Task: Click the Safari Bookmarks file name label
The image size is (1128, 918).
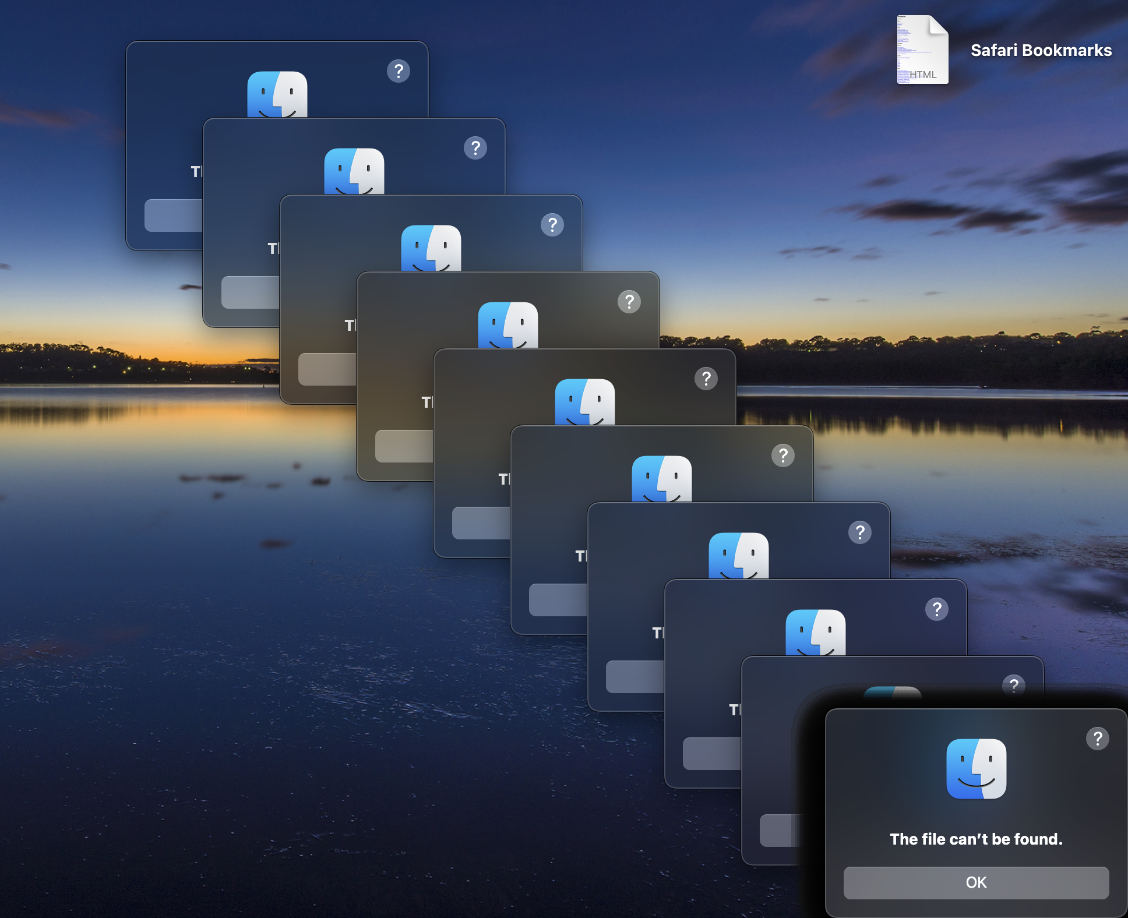Action: tap(1041, 50)
